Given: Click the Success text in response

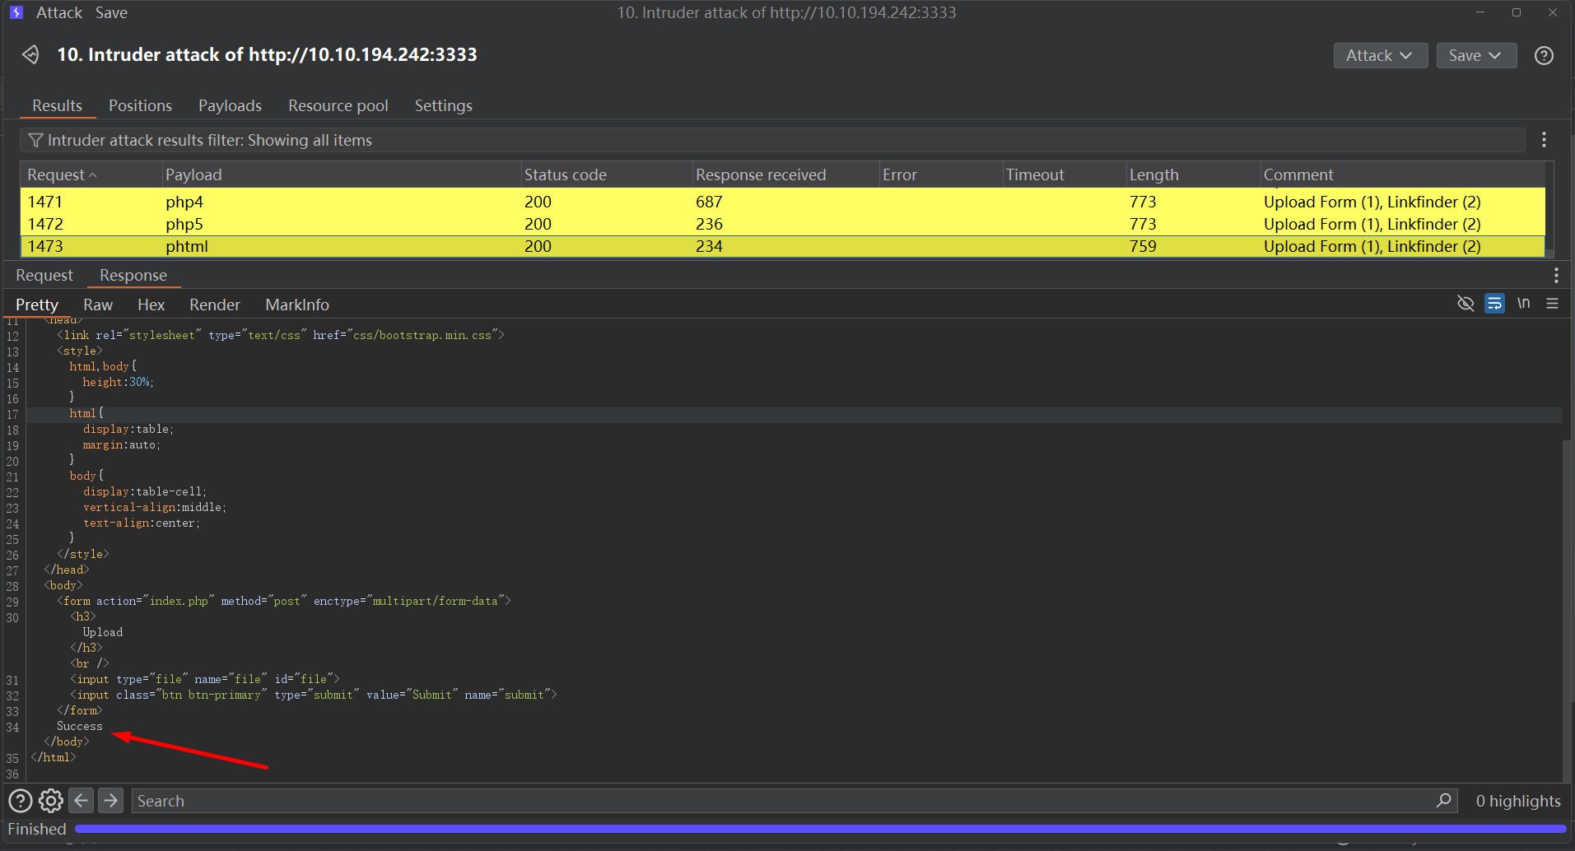Looking at the screenshot, I should coord(80,726).
